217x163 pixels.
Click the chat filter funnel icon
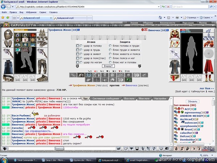(x=131, y=149)
